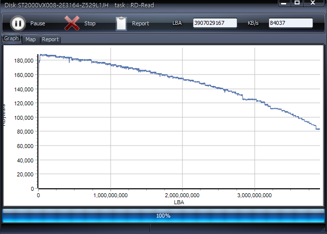The width and height of the screenshot is (327, 234).
Task: Switch to the Graph tab
Action: point(11,38)
